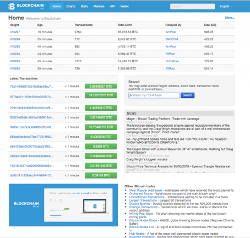The width and height of the screenshot is (250, 238).
Task: Open the More... blocks link
Action: pyautogui.click(x=230, y=18)
